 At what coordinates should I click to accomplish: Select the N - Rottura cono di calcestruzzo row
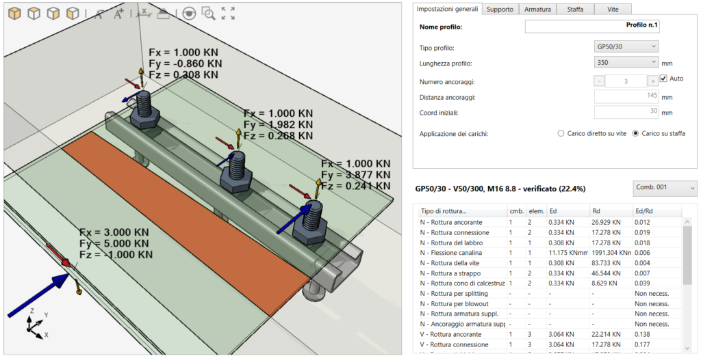tap(550, 283)
